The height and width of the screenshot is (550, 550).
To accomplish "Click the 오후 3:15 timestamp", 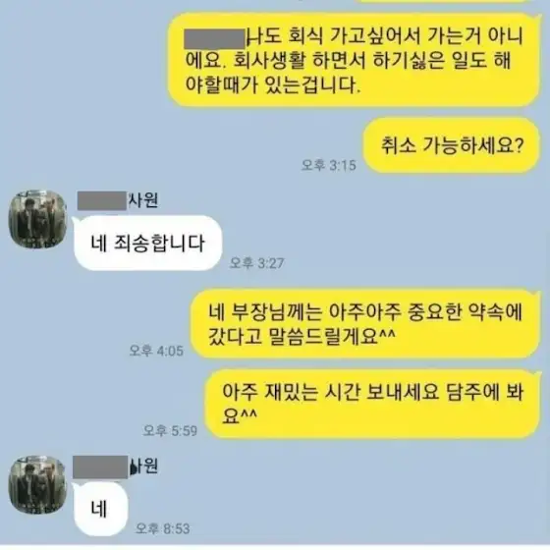I will pos(329,165).
